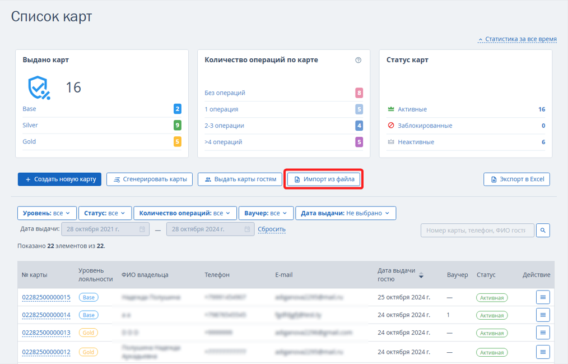Click the magnifier search button
This screenshot has width=568, height=364.
(543, 230)
